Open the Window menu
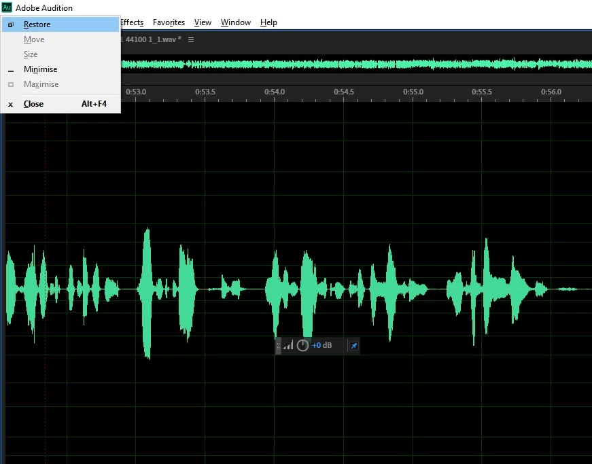The width and height of the screenshot is (592, 464). click(x=236, y=22)
